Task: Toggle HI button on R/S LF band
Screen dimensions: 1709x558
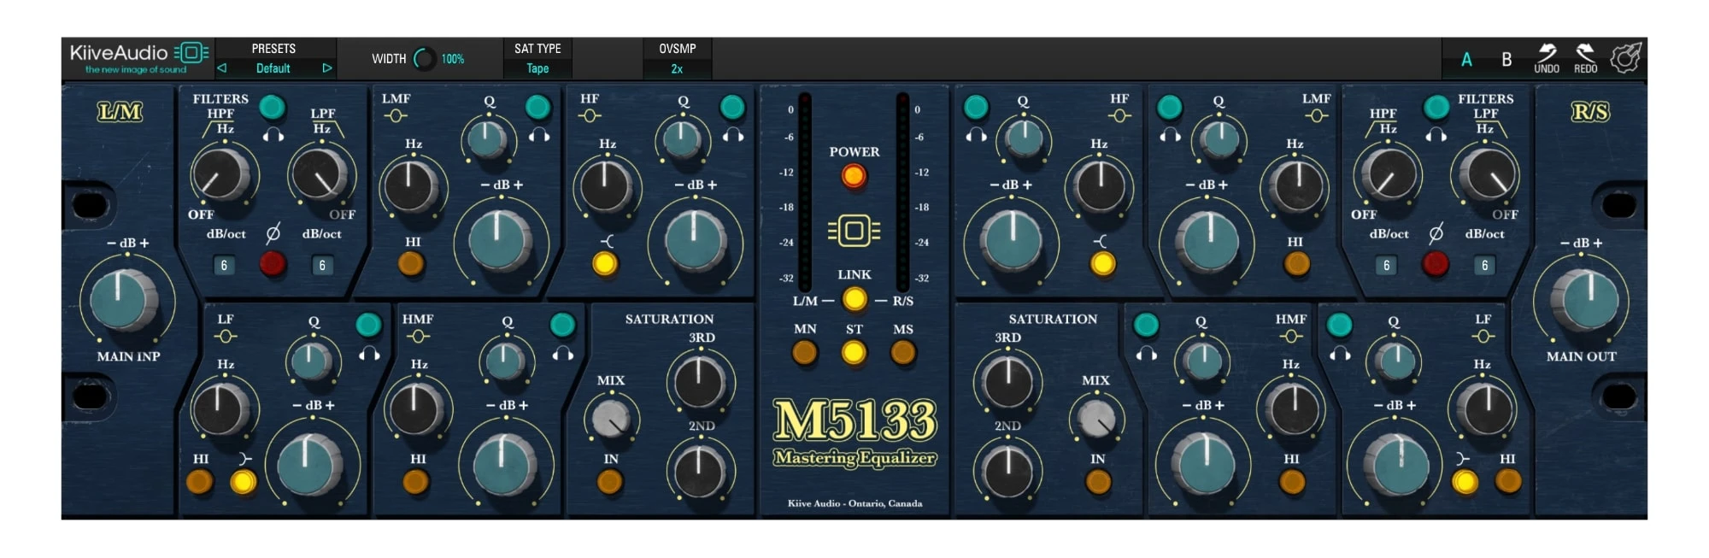Action: pos(1508,482)
